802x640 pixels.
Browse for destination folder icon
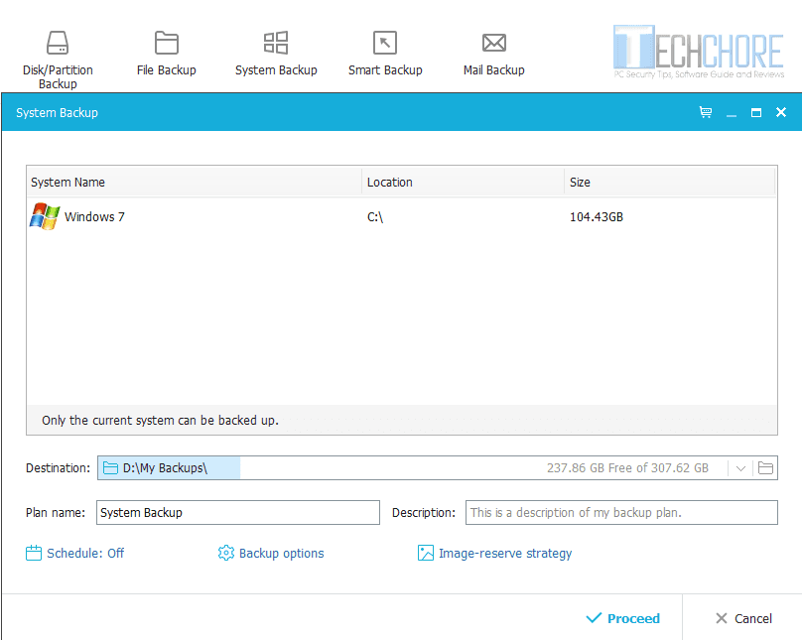765,467
